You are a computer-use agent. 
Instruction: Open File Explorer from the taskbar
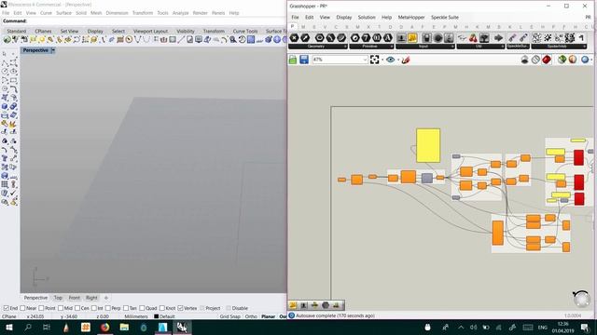tap(124, 327)
